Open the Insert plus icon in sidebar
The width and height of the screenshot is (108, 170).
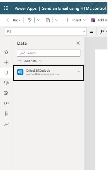[6, 62]
